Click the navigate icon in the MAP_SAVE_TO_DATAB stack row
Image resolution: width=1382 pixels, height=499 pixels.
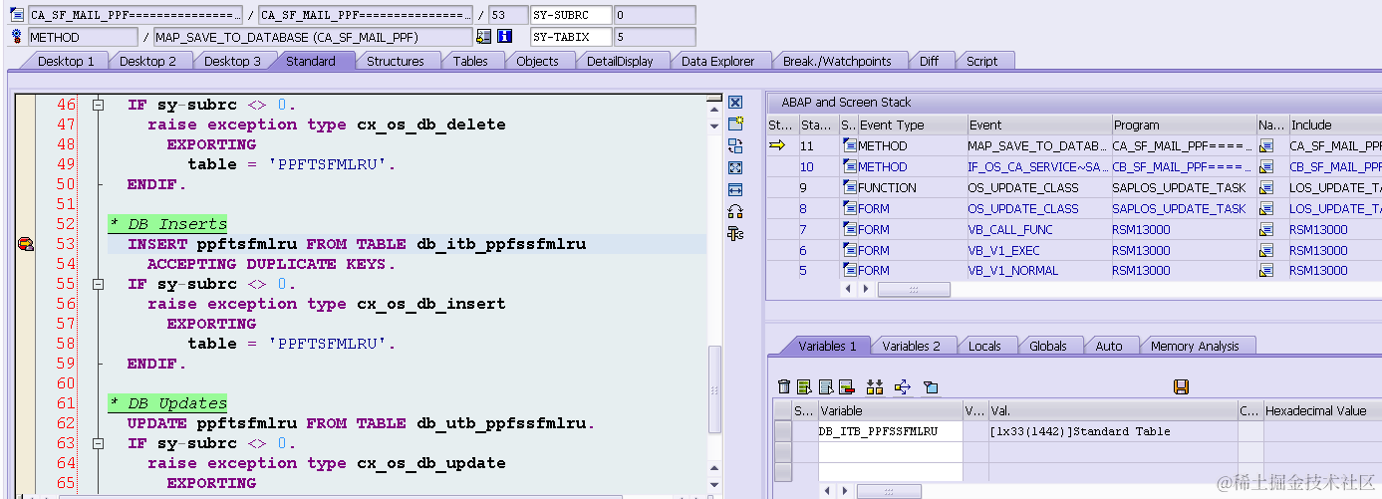(1266, 146)
